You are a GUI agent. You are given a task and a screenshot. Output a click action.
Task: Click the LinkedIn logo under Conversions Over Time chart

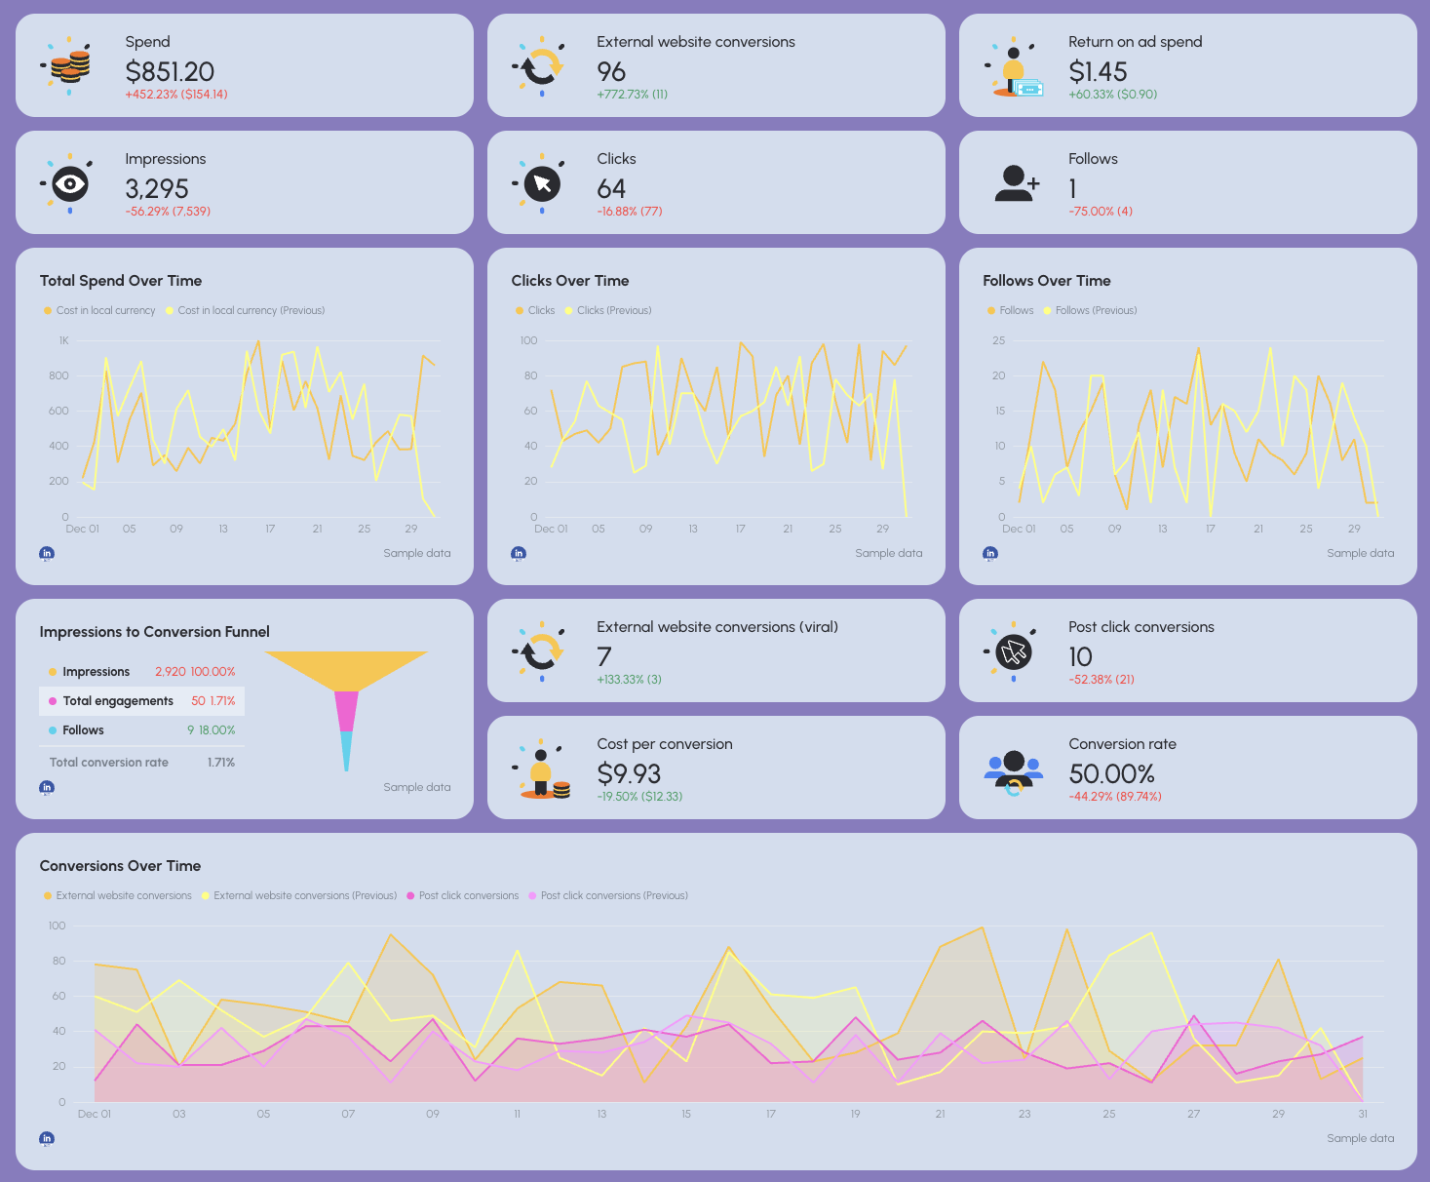point(46,1138)
